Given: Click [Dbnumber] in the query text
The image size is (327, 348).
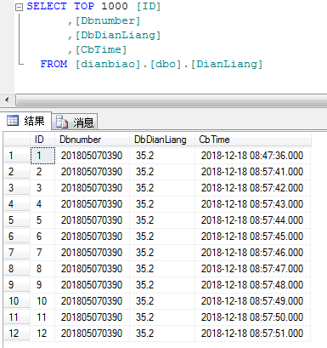Looking at the screenshot, I should click(108, 20).
